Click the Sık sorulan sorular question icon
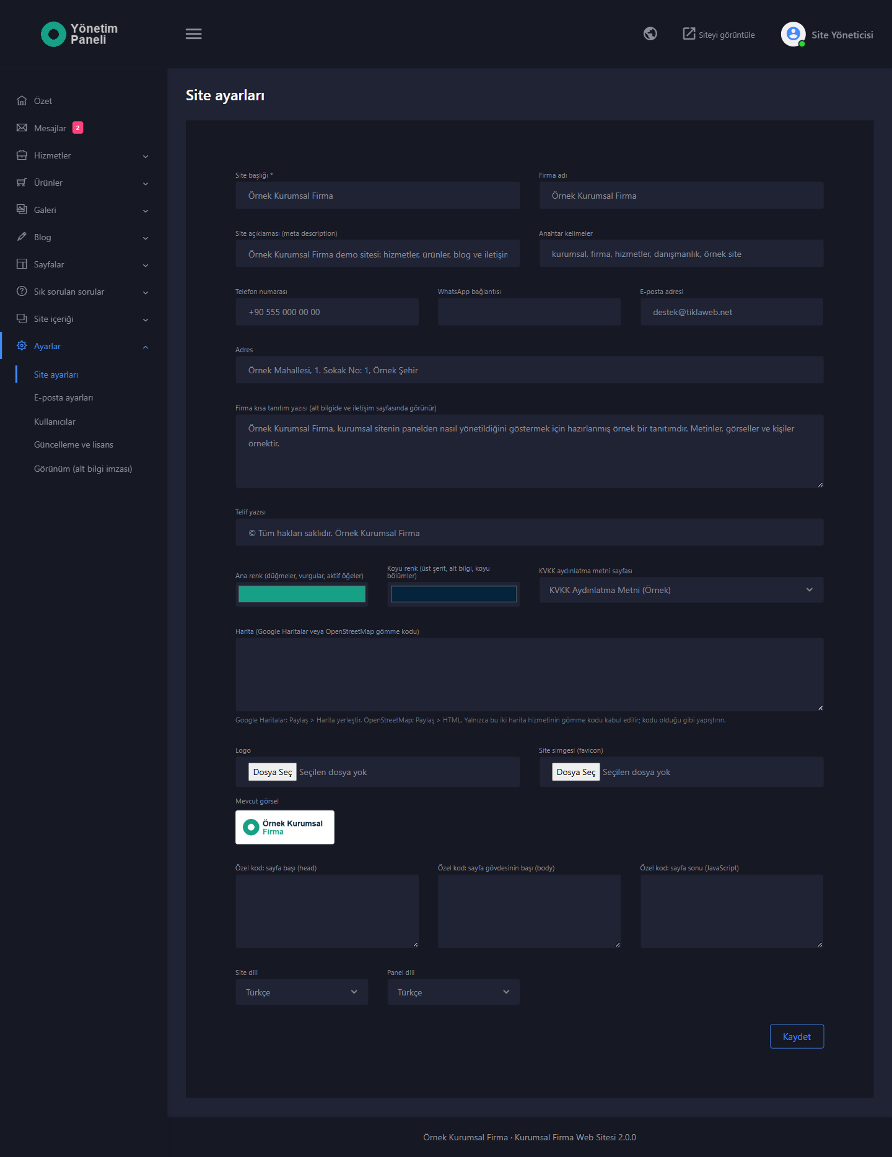The width and height of the screenshot is (892, 1157). click(x=22, y=291)
